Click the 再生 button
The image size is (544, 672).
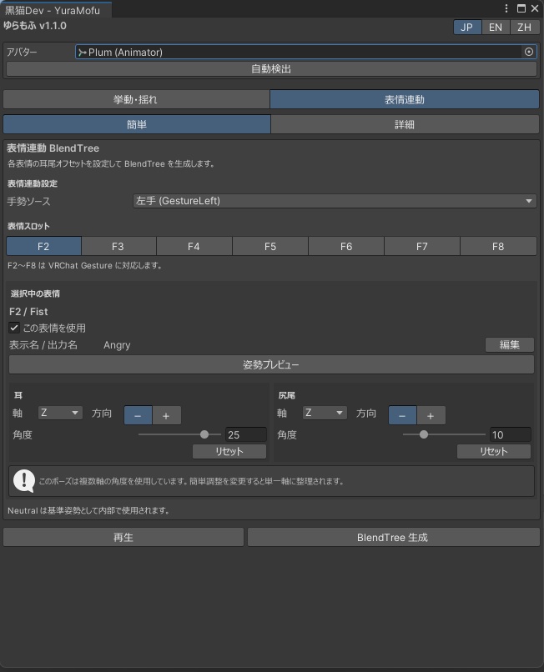pos(123,538)
